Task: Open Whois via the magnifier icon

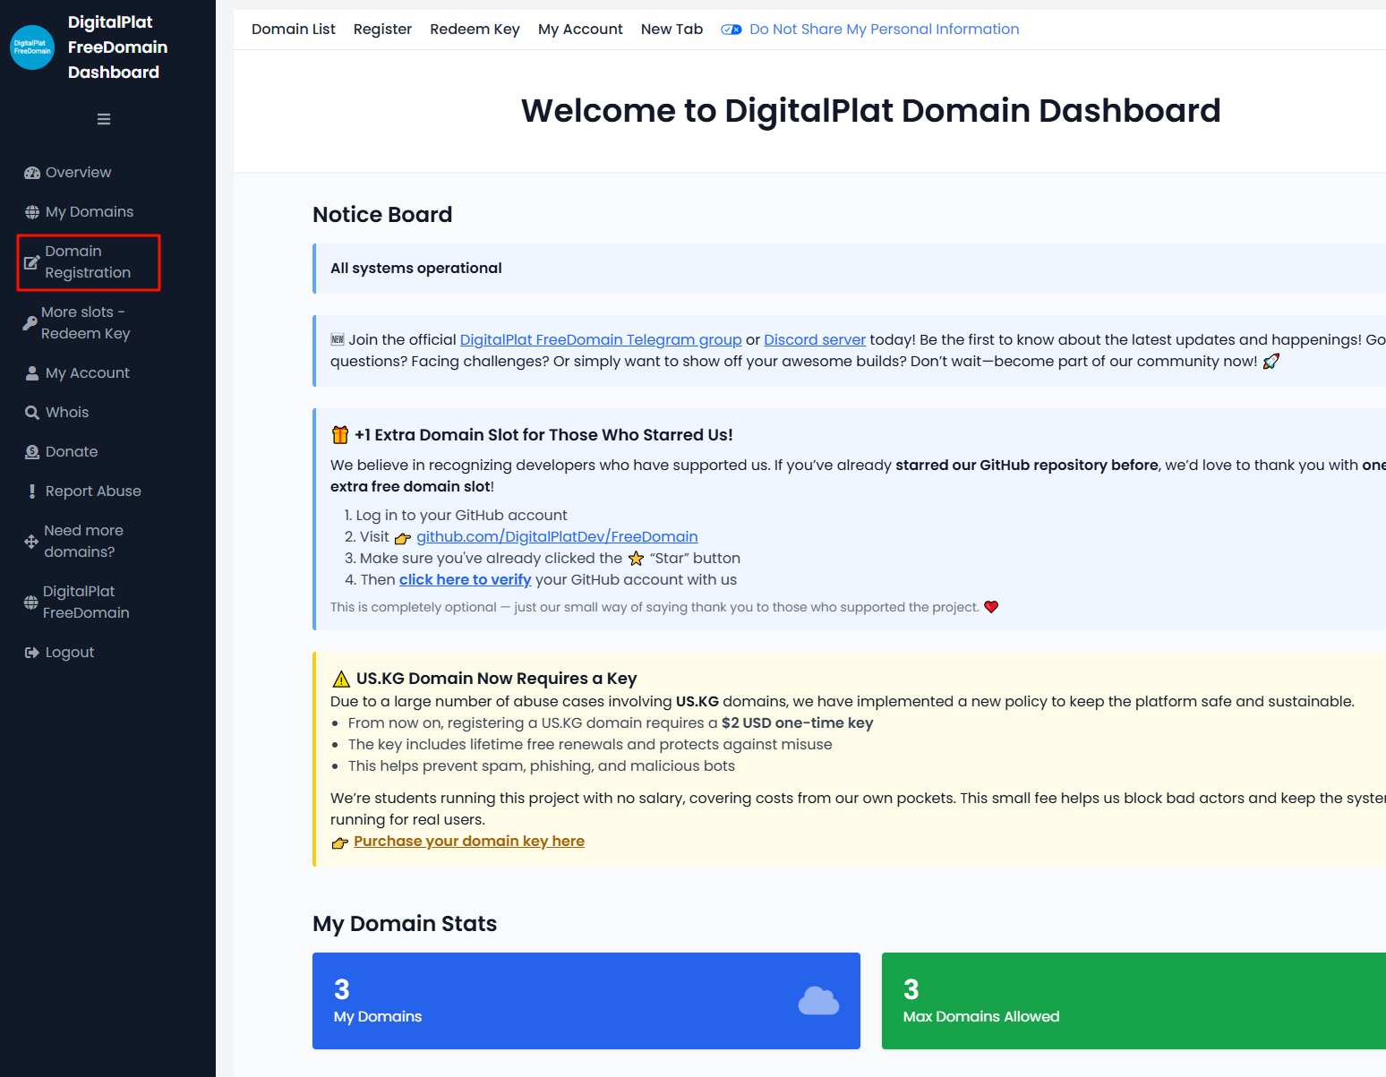Action: click(32, 413)
